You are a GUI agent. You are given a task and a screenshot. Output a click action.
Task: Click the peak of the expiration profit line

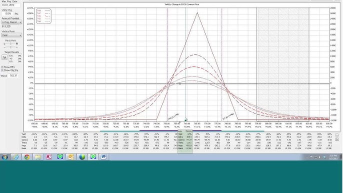coord(197,13)
